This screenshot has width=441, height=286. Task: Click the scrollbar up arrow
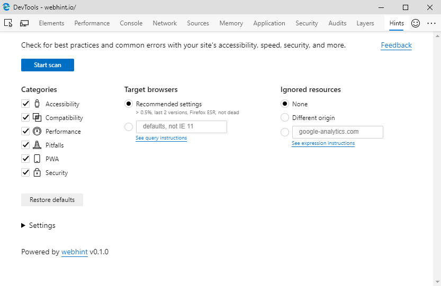click(x=437, y=35)
